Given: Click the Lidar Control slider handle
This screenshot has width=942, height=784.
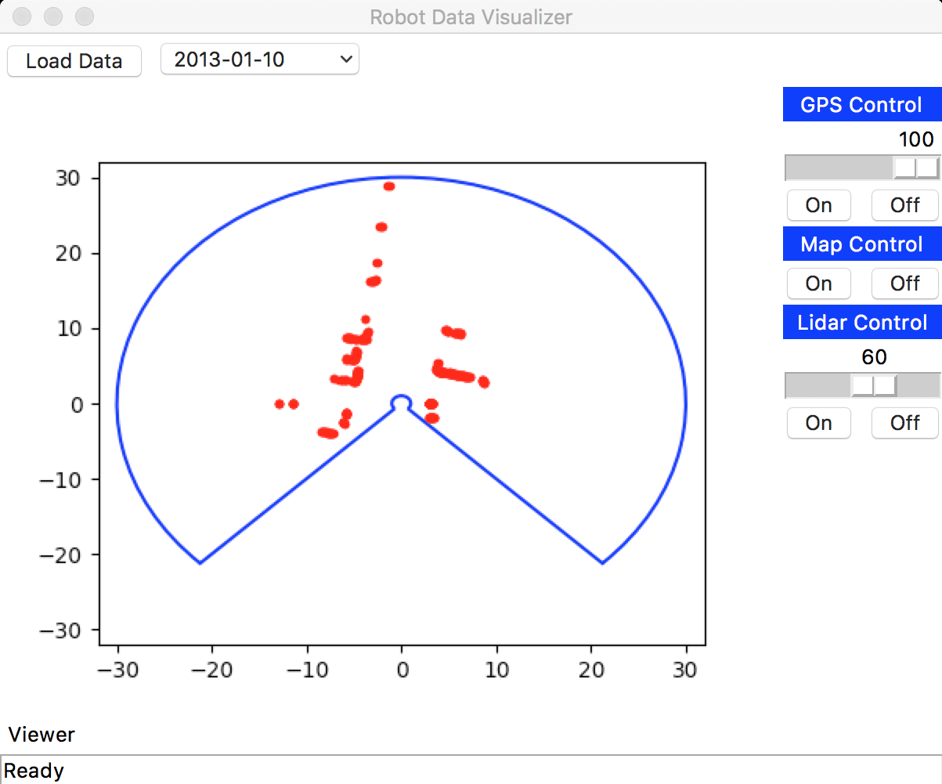Looking at the screenshot, I should tap(874, 385).
